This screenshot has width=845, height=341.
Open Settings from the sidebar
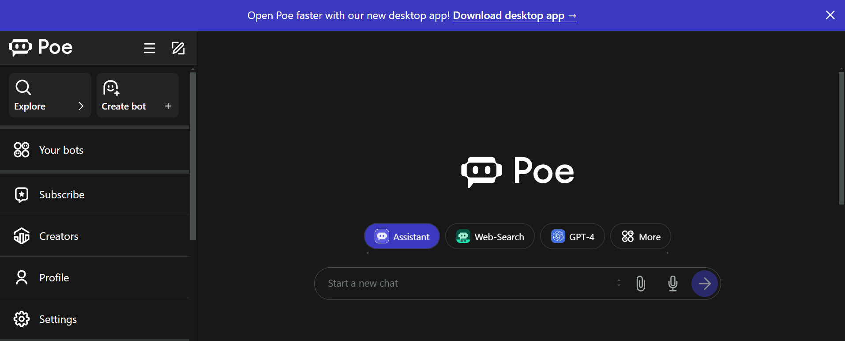coord(94,319)
